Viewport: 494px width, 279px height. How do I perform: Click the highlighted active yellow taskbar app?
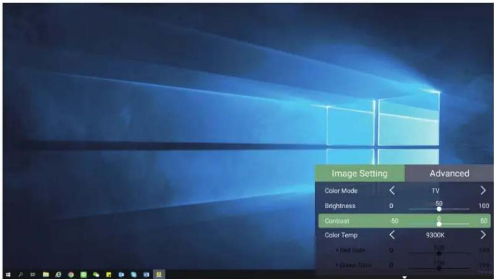click(x=159, y=274)
